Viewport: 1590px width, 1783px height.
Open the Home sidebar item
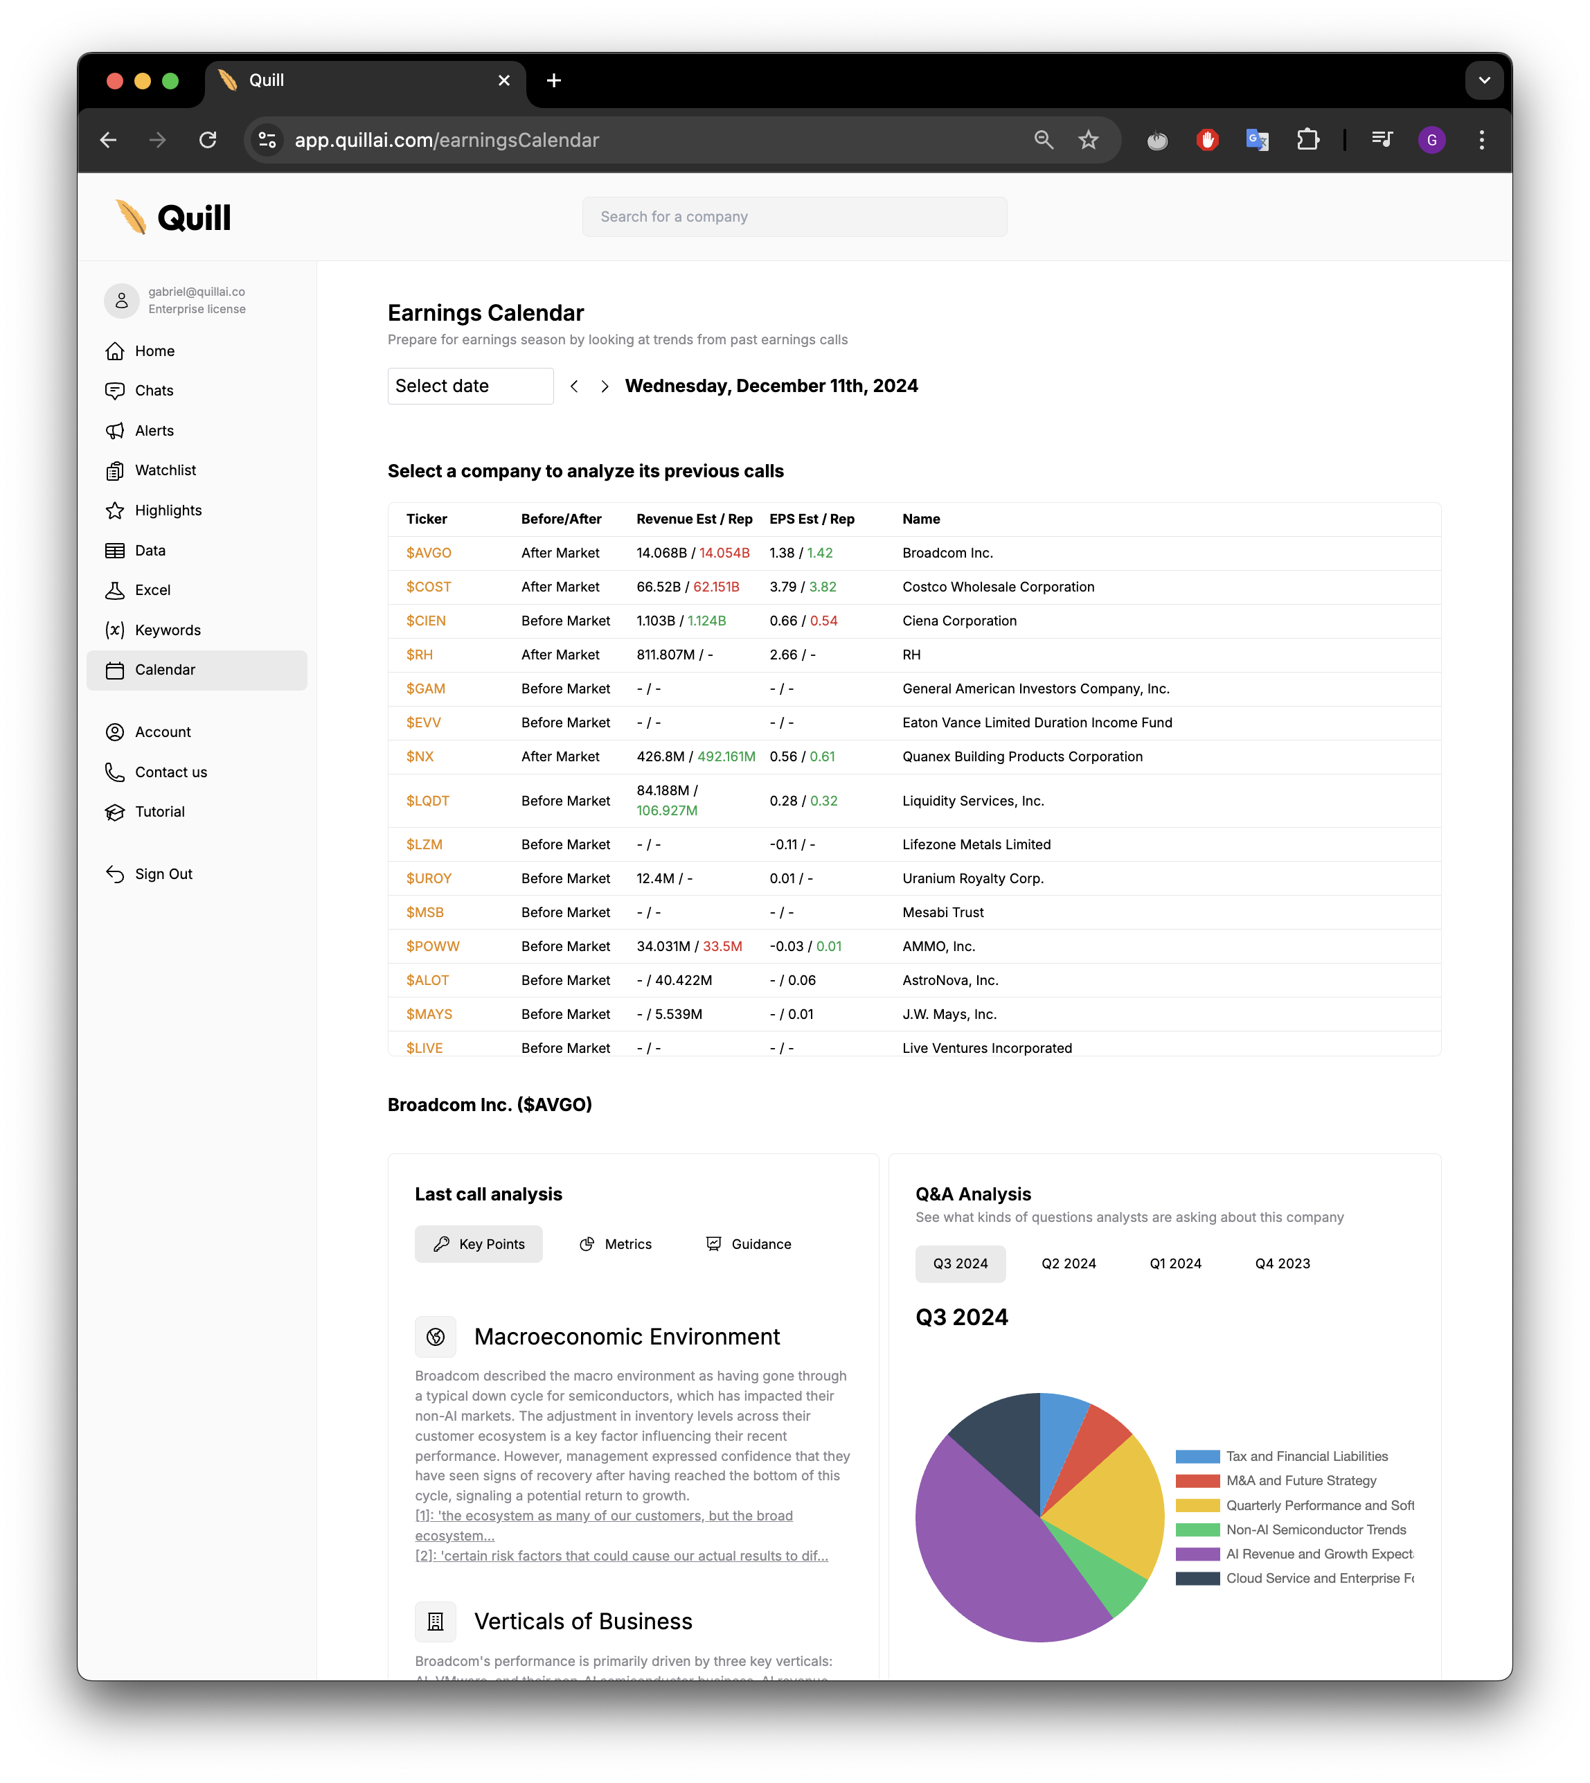click(x=197, y=351)
